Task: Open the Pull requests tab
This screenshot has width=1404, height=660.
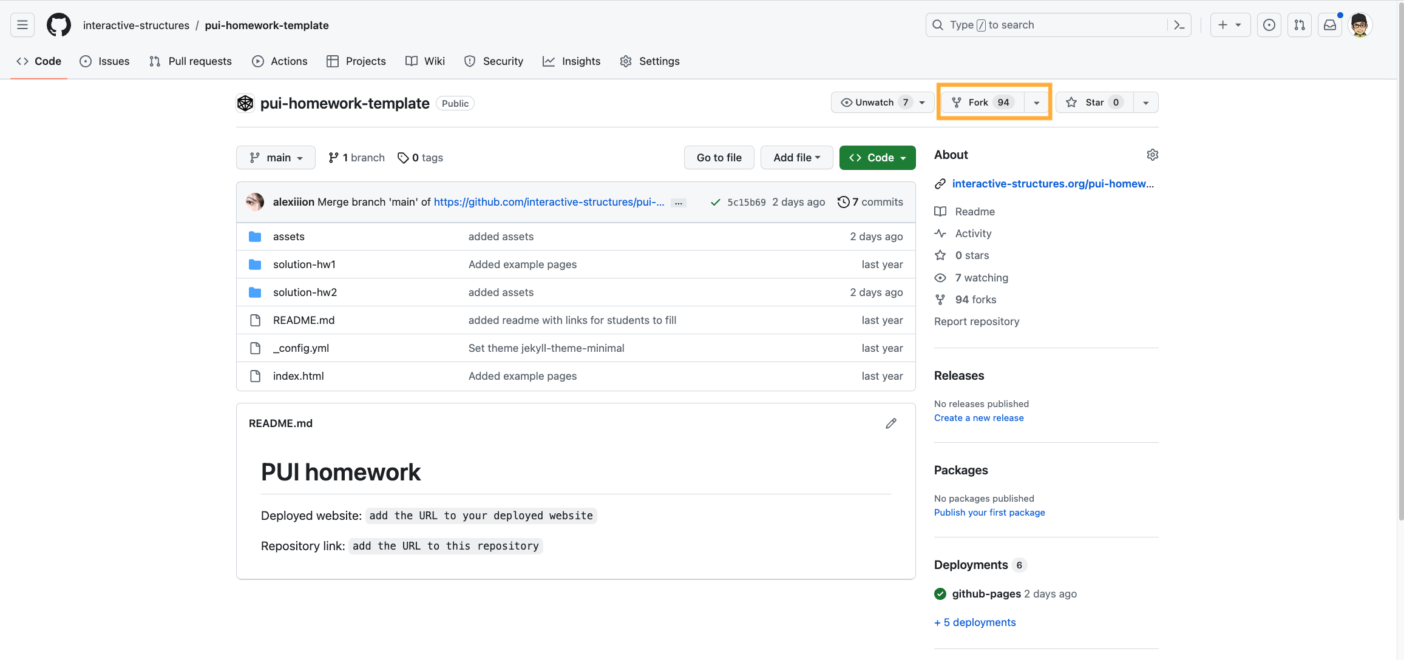Action: [x=191, y=61]
